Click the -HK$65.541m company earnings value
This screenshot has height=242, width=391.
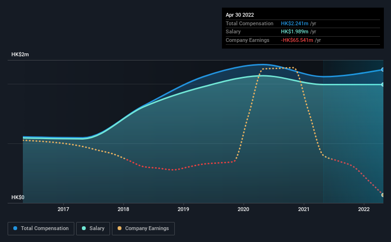coord(297,40)
